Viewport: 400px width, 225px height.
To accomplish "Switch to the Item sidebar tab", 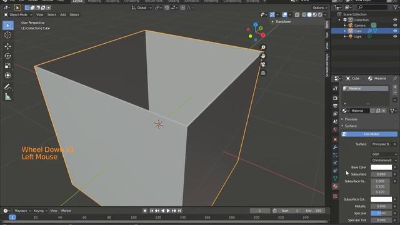I will point(327,25).
